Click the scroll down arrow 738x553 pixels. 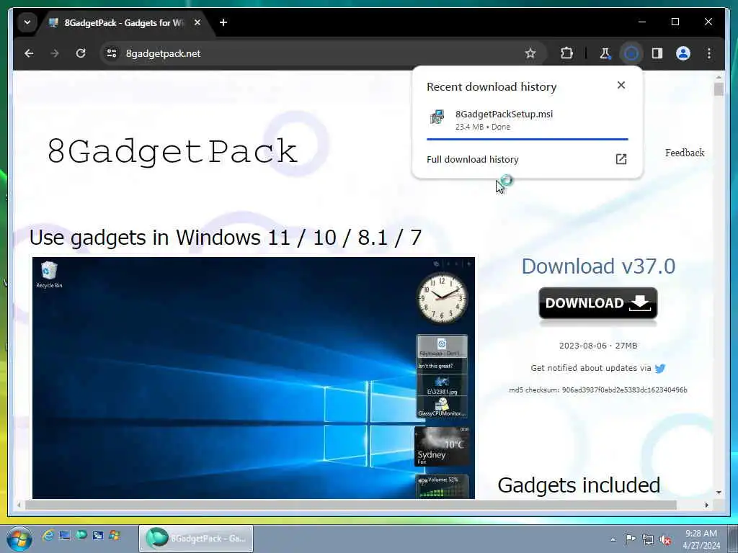pyautogui.click(x=719, y=493)
